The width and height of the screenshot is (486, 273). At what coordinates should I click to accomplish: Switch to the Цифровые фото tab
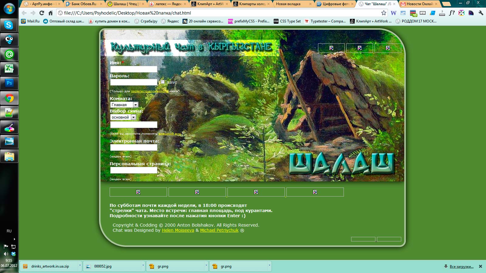tap(335, 4)
